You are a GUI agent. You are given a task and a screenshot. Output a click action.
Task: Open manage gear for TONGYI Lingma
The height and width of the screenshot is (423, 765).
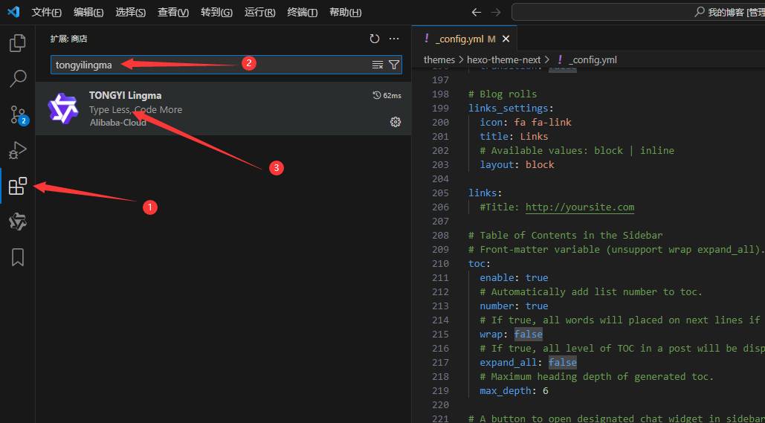pos(396,122)
